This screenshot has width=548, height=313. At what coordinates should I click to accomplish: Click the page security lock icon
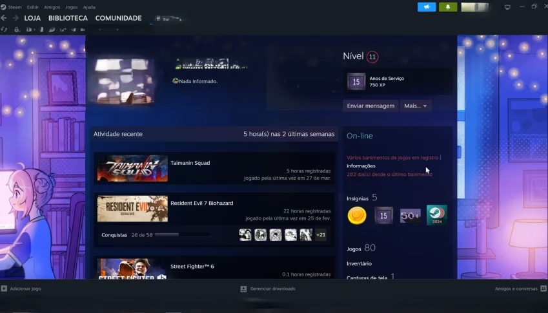point(17,30)
